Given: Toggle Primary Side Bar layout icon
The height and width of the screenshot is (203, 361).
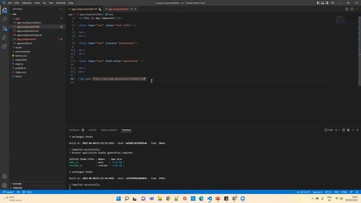Looking at the screenshot, I should point(318,3).
